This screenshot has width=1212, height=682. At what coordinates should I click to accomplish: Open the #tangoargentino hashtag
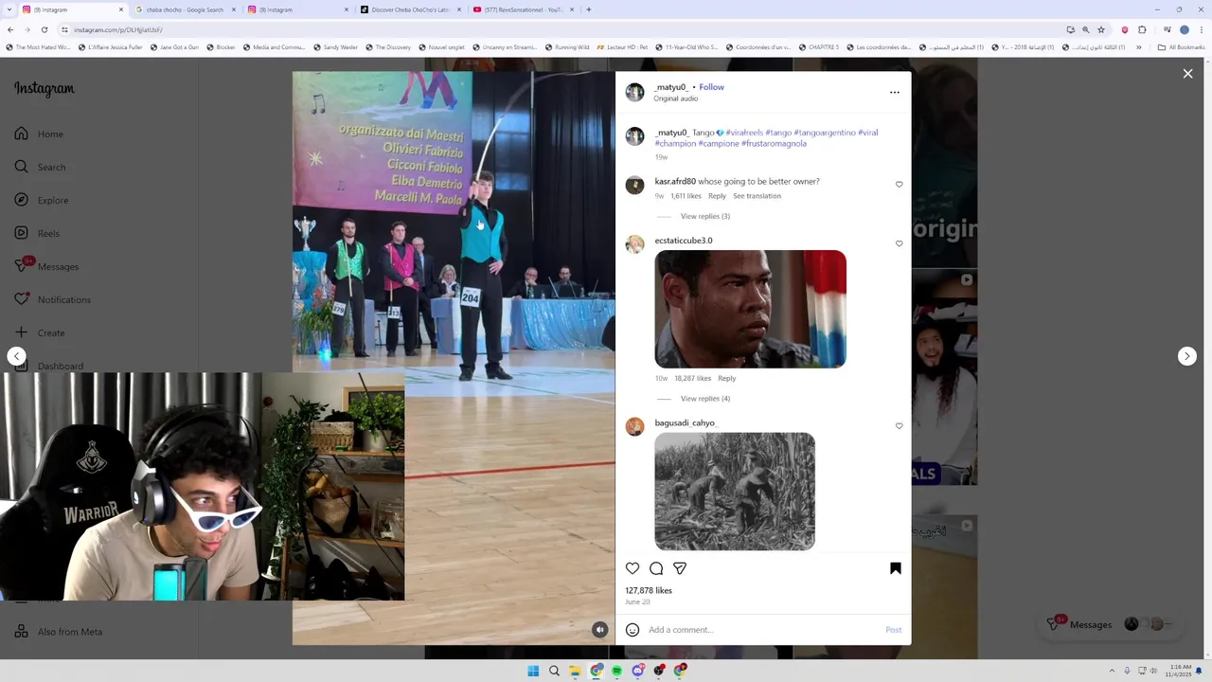click(825, 133)
